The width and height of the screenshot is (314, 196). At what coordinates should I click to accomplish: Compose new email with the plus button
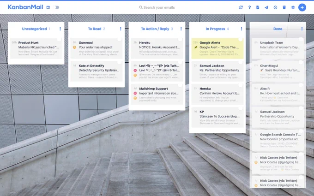(x=302, y=7)
